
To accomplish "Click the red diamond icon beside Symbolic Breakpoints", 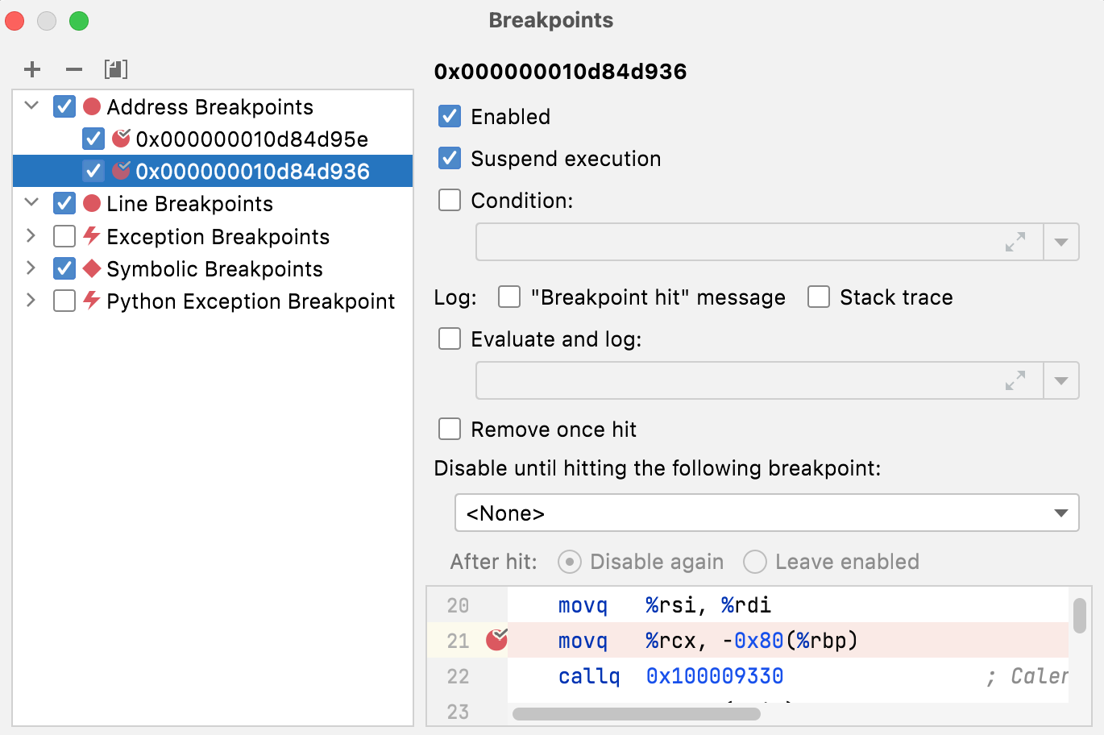I will click(91, 268).
